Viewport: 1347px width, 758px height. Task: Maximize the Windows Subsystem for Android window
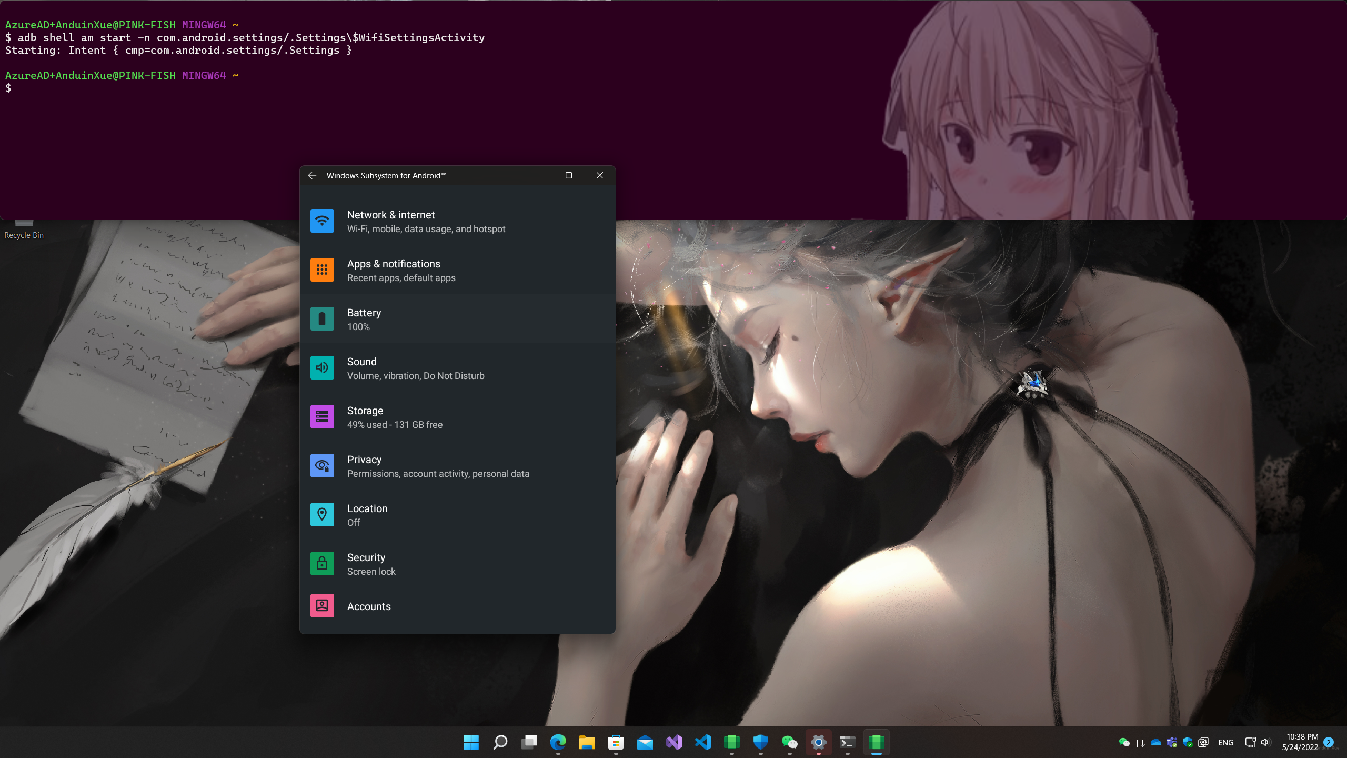pyautogui.click(x=569, y=175)
